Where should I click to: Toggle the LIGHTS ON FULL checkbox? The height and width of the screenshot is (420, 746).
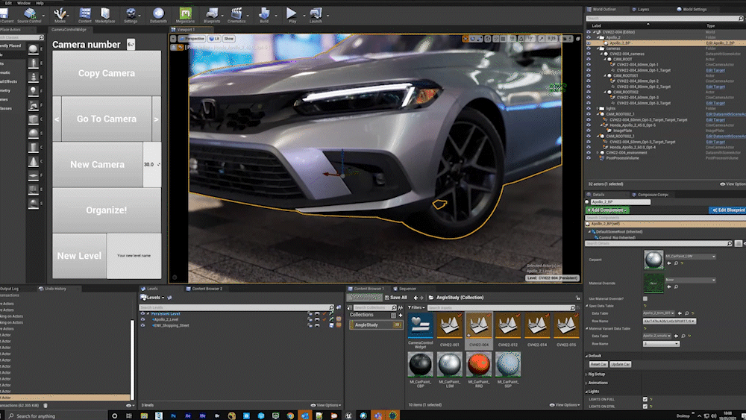click(645, 399)
